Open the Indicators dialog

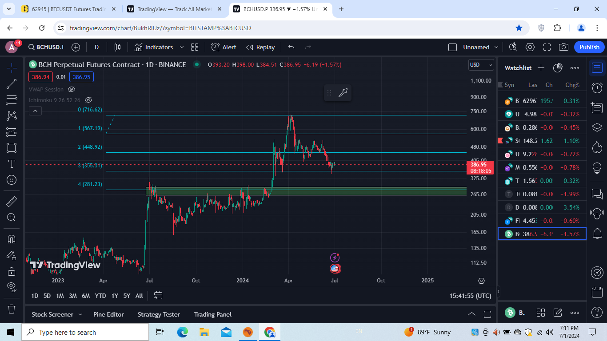[x=154, y=47]
